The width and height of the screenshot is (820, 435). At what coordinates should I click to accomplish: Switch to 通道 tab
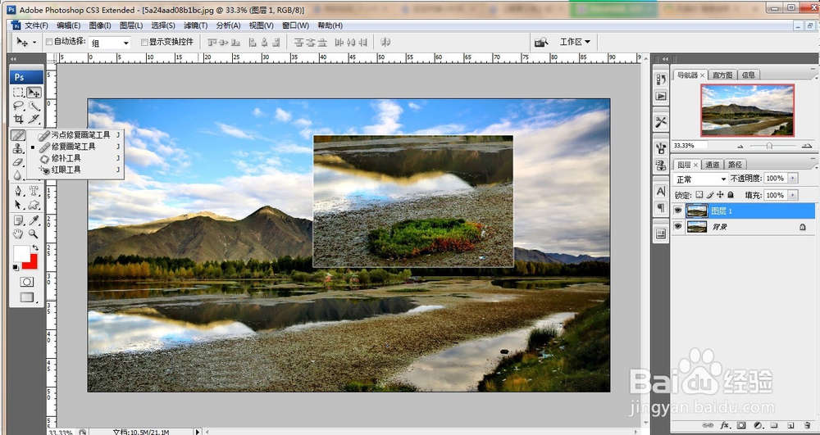(x=713, y=165)
